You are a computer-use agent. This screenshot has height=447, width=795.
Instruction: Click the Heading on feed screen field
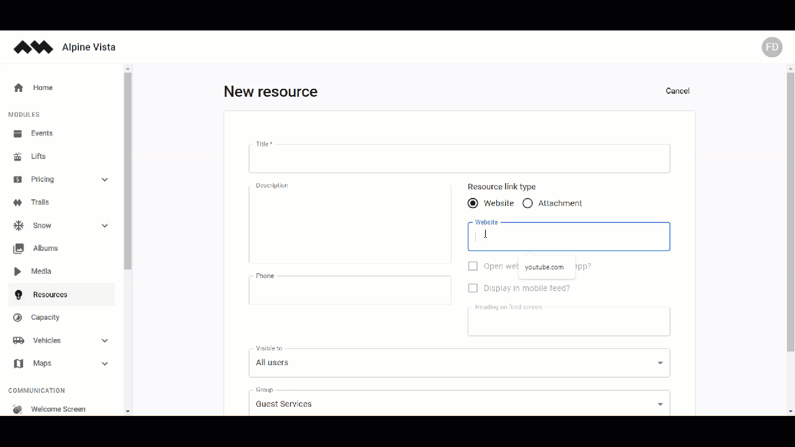[569, 322]
